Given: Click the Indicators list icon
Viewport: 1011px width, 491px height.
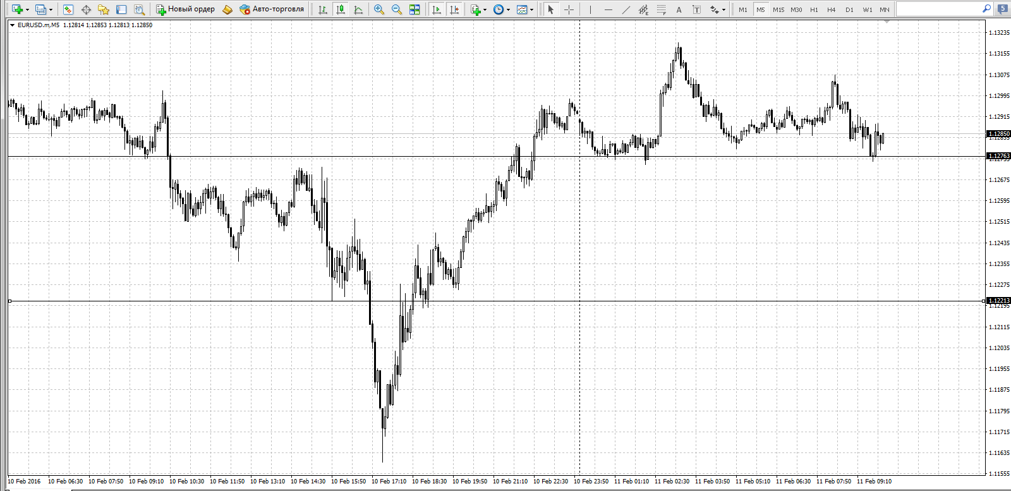Looking at the screenshot, I should coord(476,9).
